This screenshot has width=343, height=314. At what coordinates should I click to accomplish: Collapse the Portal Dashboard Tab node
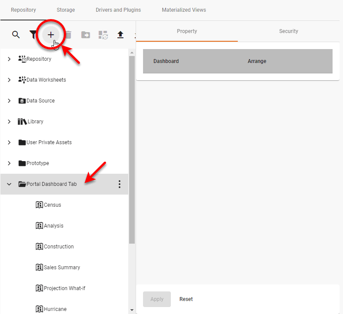[x=9, y=184]
